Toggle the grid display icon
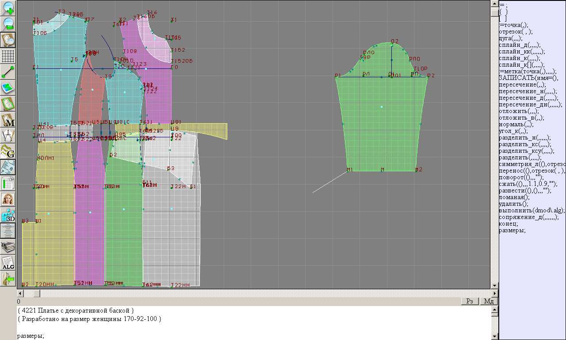 pyautogui.click(x=8, y=56)
